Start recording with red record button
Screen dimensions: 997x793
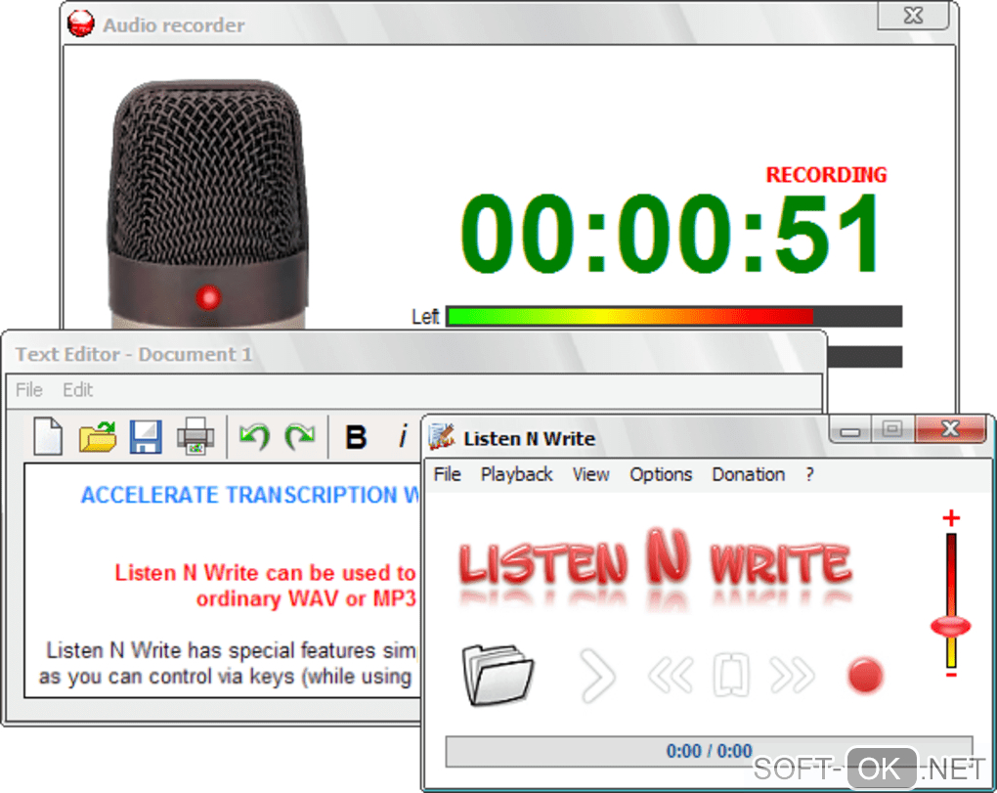(865, 676)
